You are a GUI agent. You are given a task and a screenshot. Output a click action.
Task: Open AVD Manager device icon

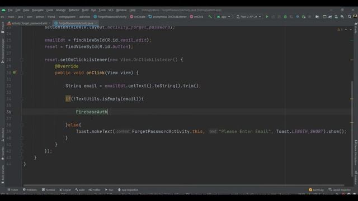(336, 17)
